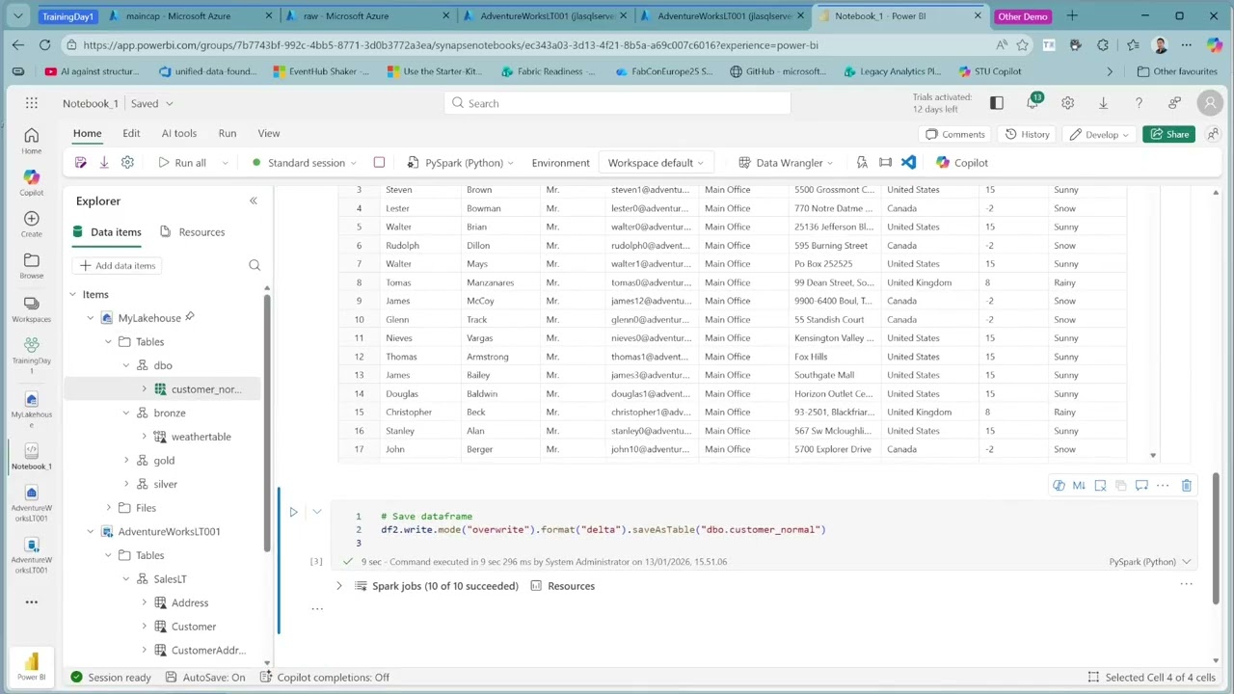Open Create in left navigation rail
This screenshot has width=1234, height=694.
(x=32, y=224)
